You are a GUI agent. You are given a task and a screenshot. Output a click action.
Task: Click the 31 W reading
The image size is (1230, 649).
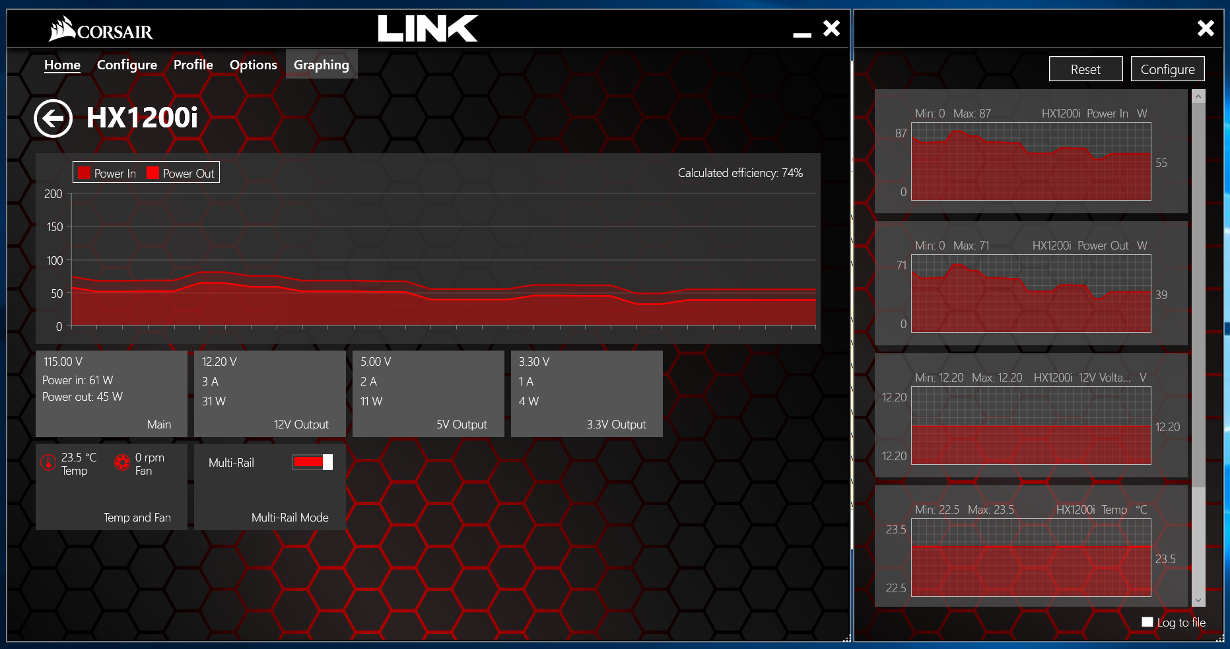[214, 401]
